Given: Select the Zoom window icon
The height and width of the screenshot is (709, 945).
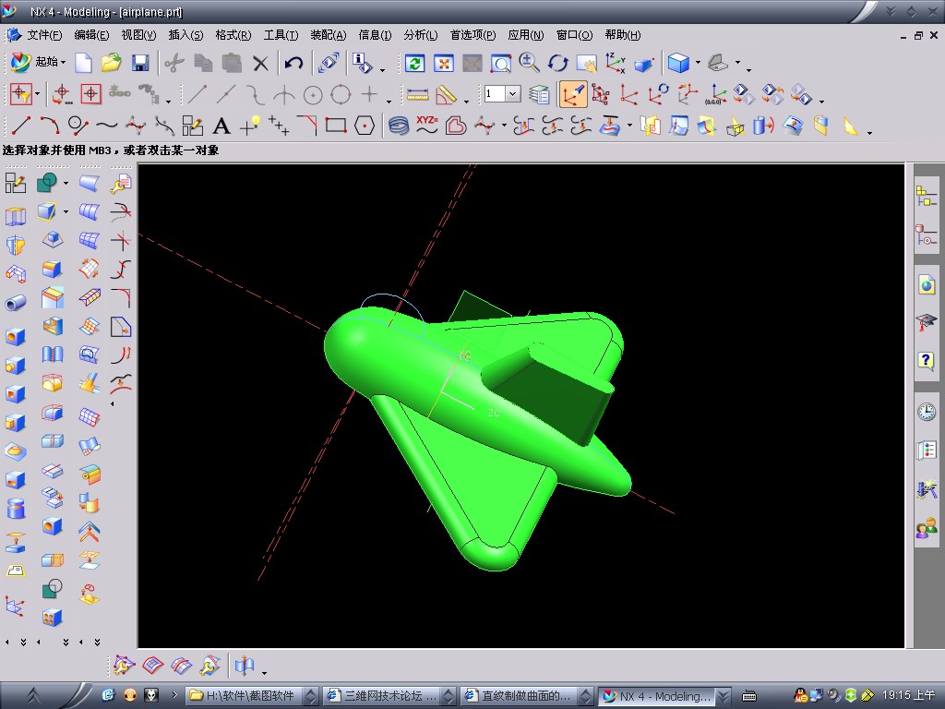Looking at the screenshot, I should click(x=501, y=63).
